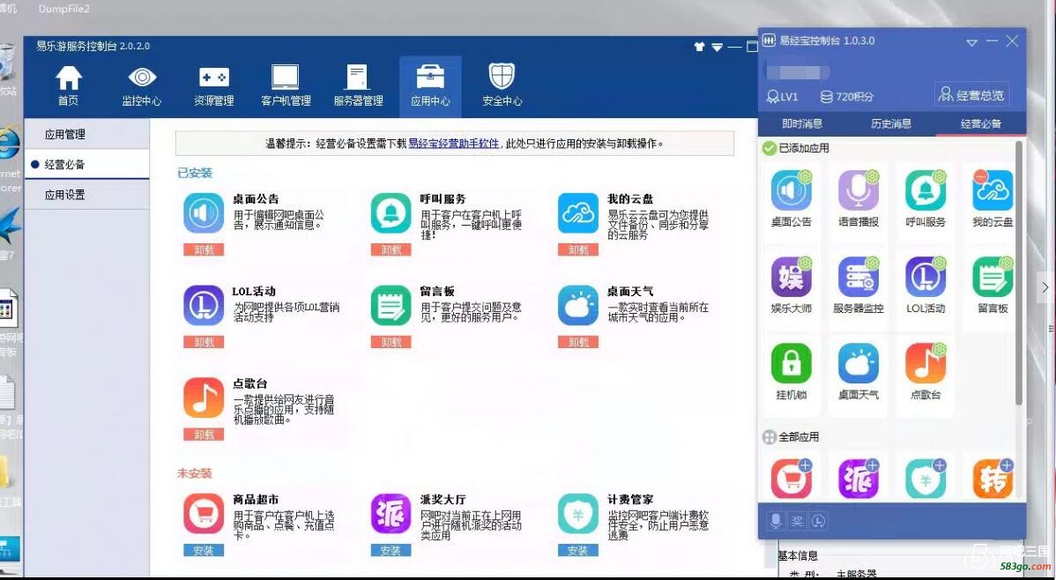This screenshot has height=580, width=1056.
Task: Click the shopping cart app under 全部应用
Action: click(x=792, y=480)
